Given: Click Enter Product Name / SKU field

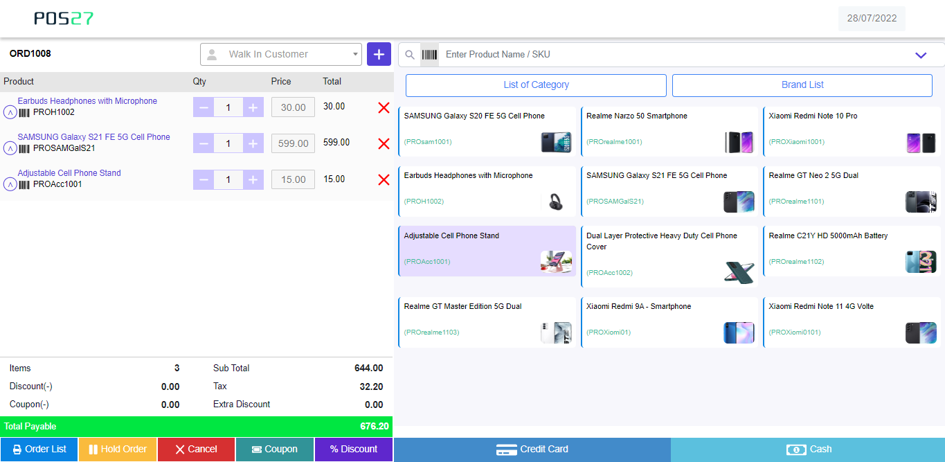Looking at the screenshot, I should 672,55.
